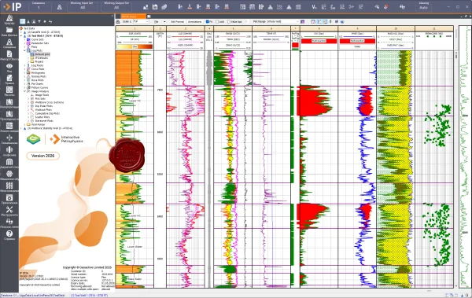This screenshot has width=472, height=298.
Task: Click the Edit Format button
Action: (177, 22)
